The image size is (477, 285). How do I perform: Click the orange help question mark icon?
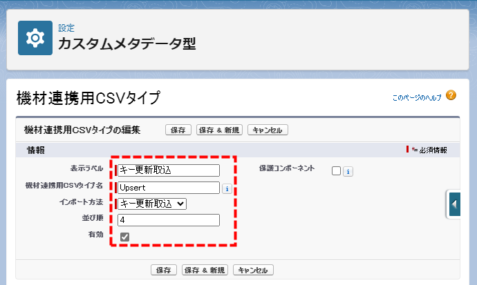[x=451, y=95]
